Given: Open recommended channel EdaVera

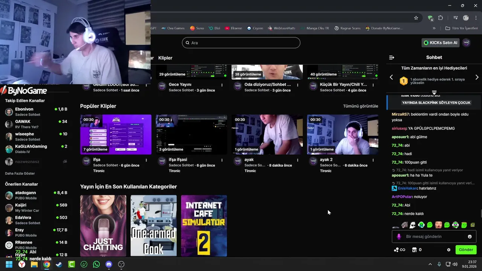Looking at the screenshot, I should [x=36, y=220].
